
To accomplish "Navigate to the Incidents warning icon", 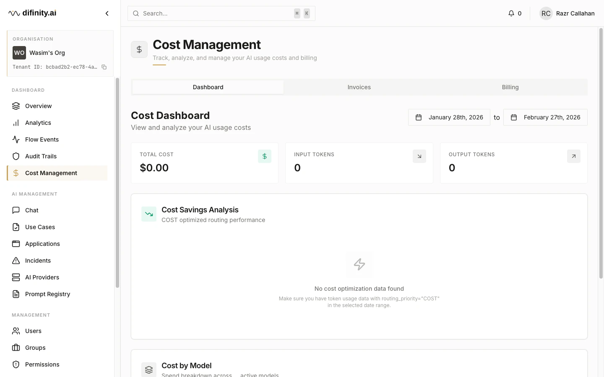I will (x=16, y=261).
